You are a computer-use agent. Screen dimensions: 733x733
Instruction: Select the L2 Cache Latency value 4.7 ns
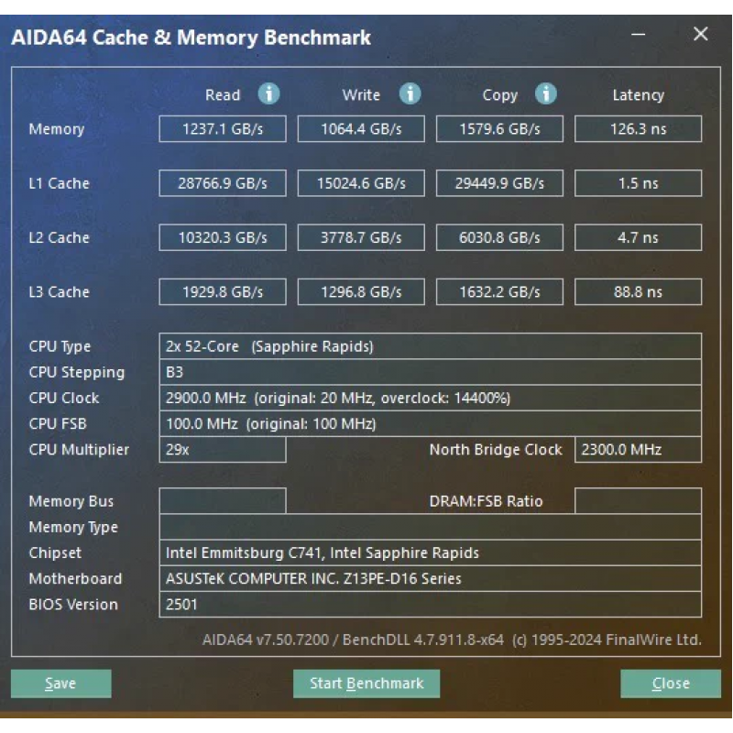click(x=638, y=237)
